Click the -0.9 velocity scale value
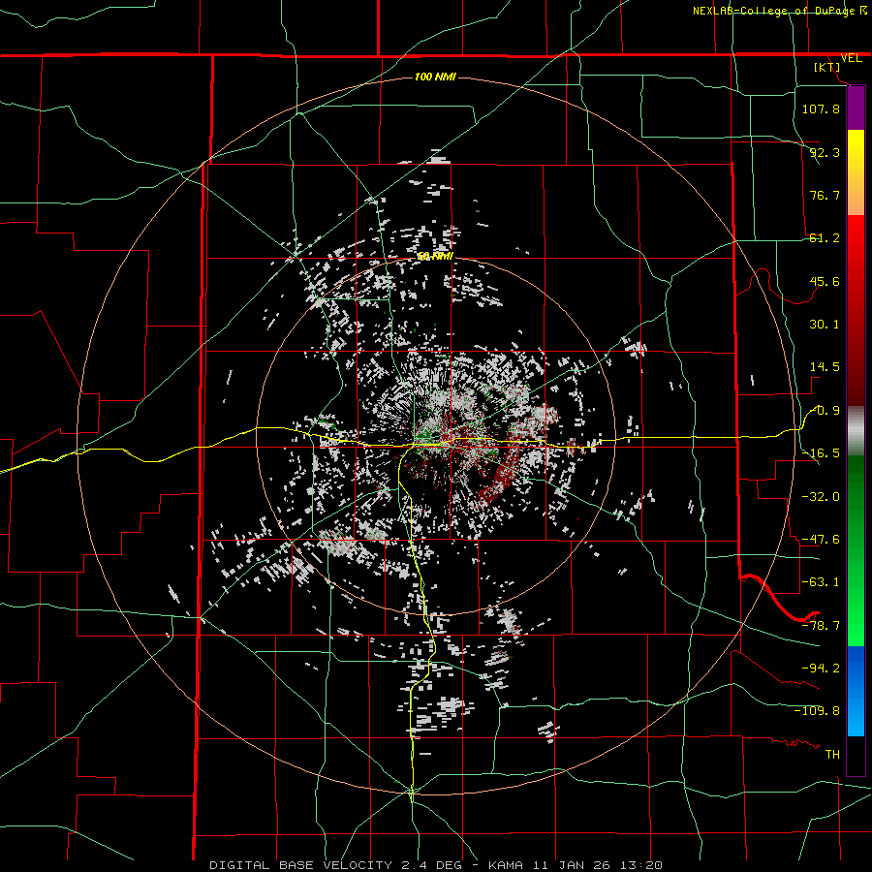This screenshot has width=872, height=872. 825,411
